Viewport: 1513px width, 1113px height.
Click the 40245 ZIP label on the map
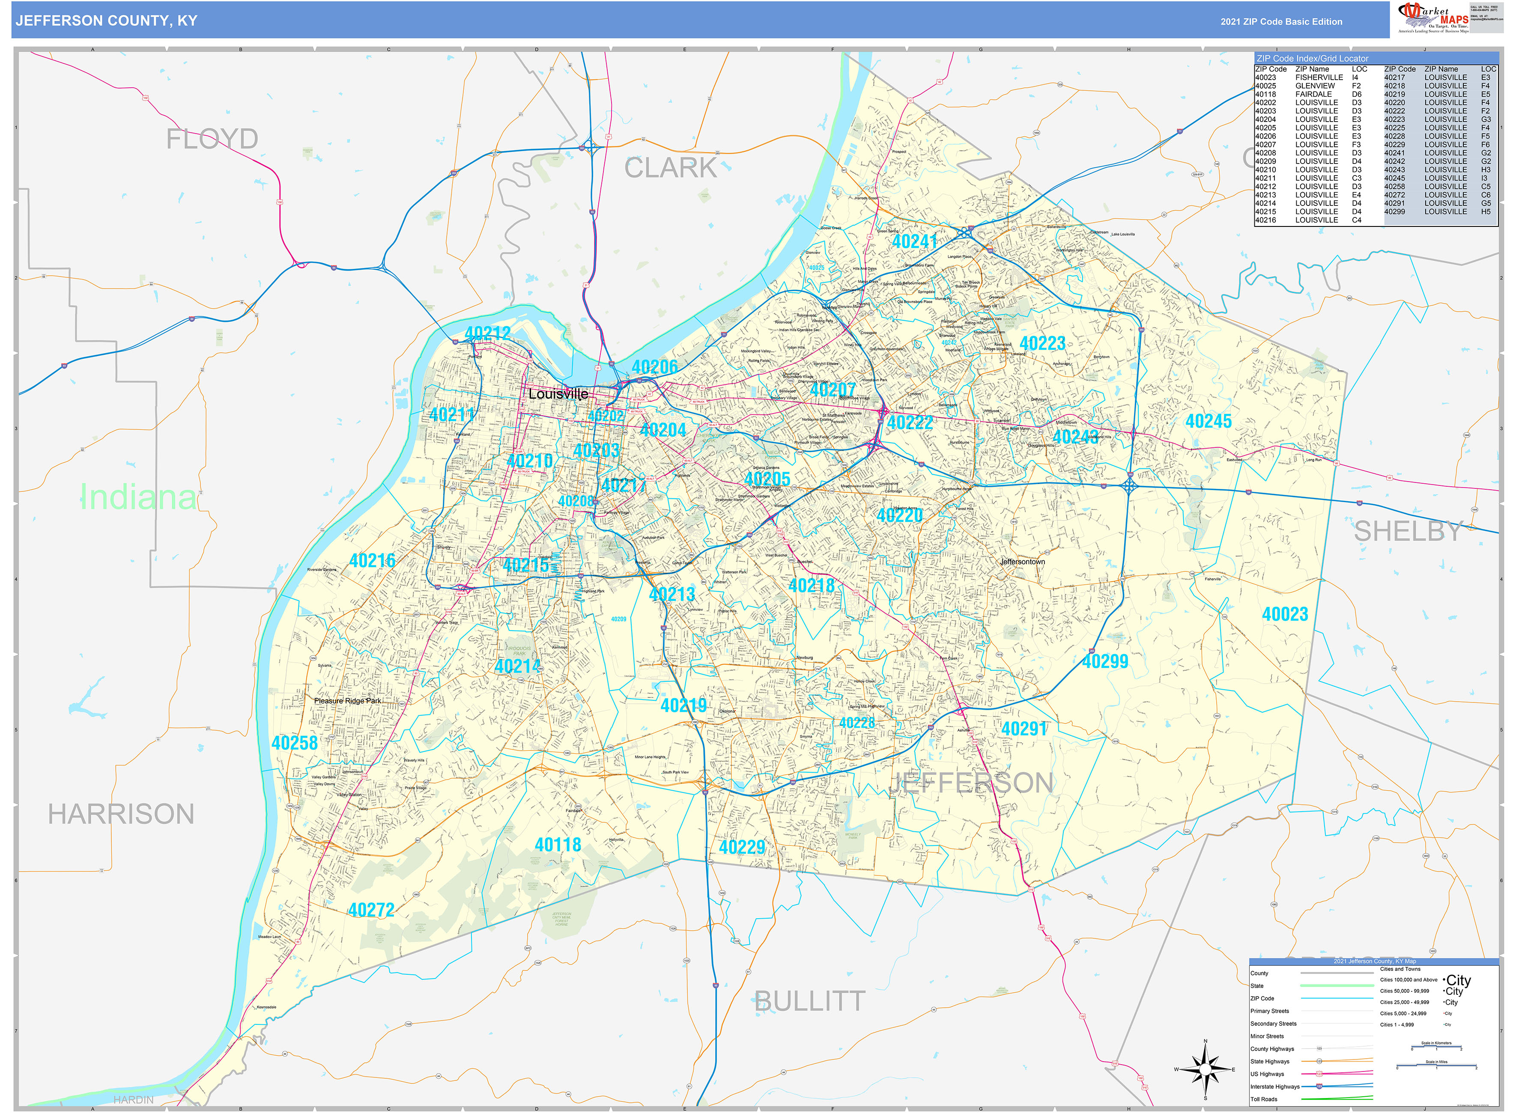1209,421
